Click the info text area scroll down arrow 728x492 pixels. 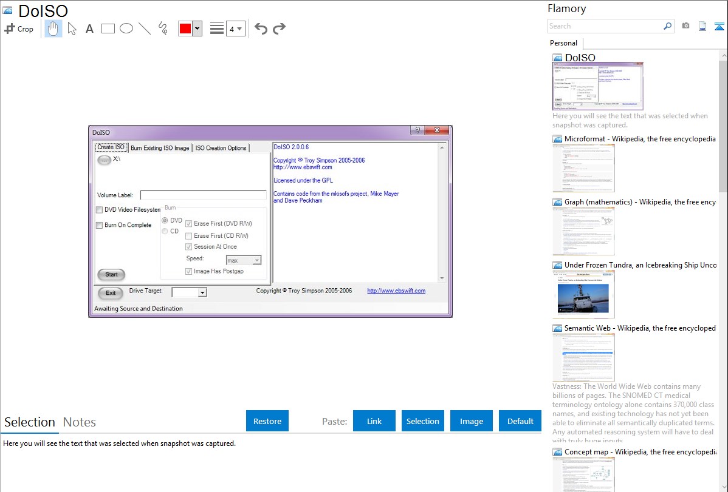click(442, 278)
